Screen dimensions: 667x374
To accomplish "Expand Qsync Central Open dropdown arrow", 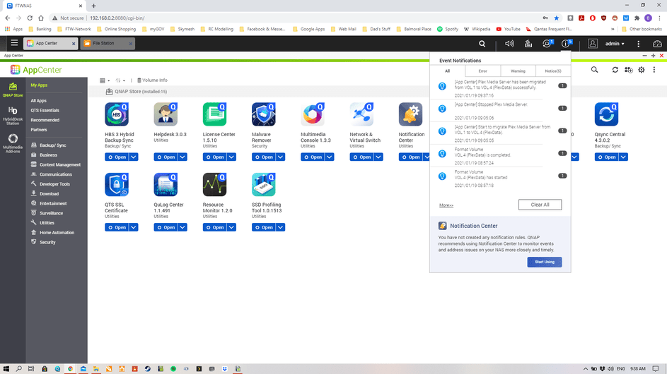I will pos(623,157).
